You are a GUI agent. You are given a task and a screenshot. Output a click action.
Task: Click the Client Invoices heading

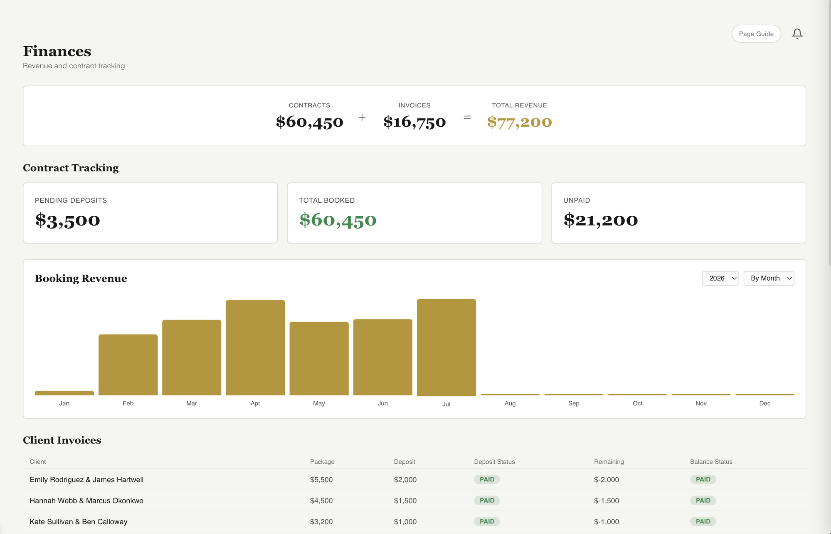coord(62,440)
